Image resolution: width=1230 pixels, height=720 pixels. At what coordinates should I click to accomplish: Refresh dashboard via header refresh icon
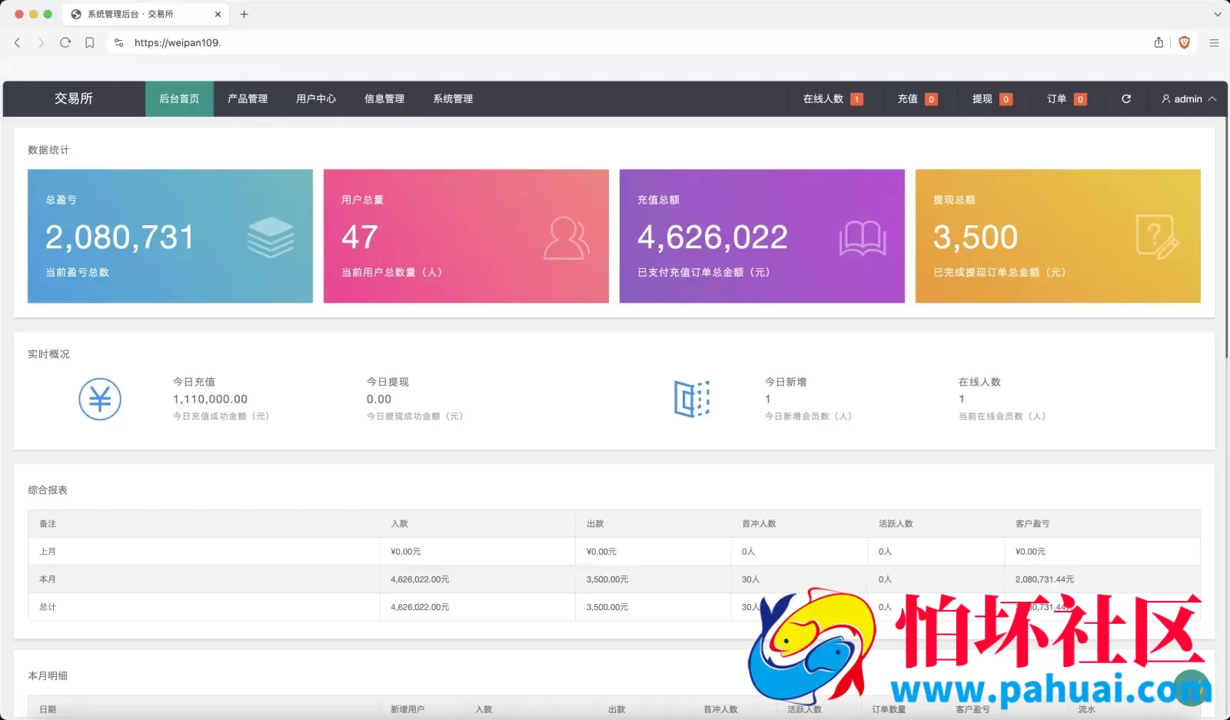pos(1126,98)
